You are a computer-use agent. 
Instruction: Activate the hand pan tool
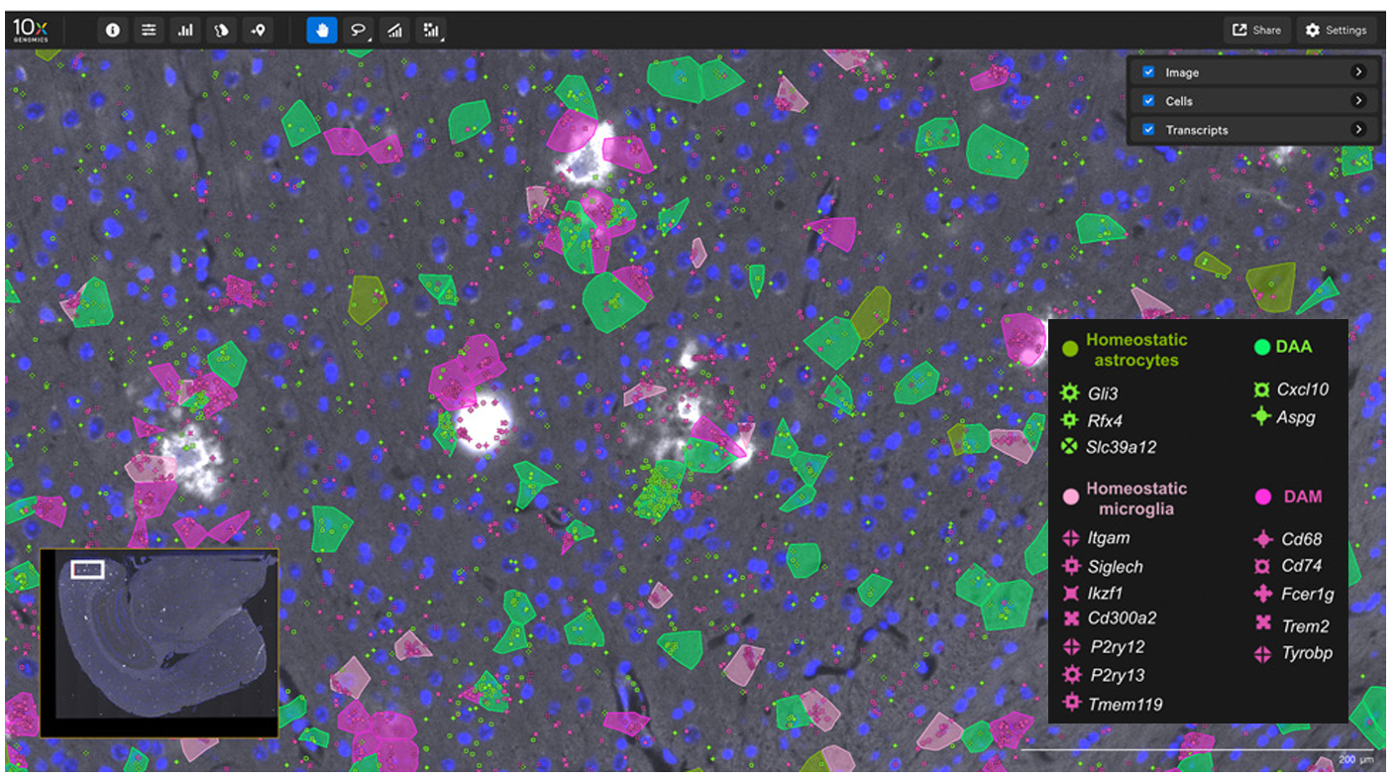point(322,30)
